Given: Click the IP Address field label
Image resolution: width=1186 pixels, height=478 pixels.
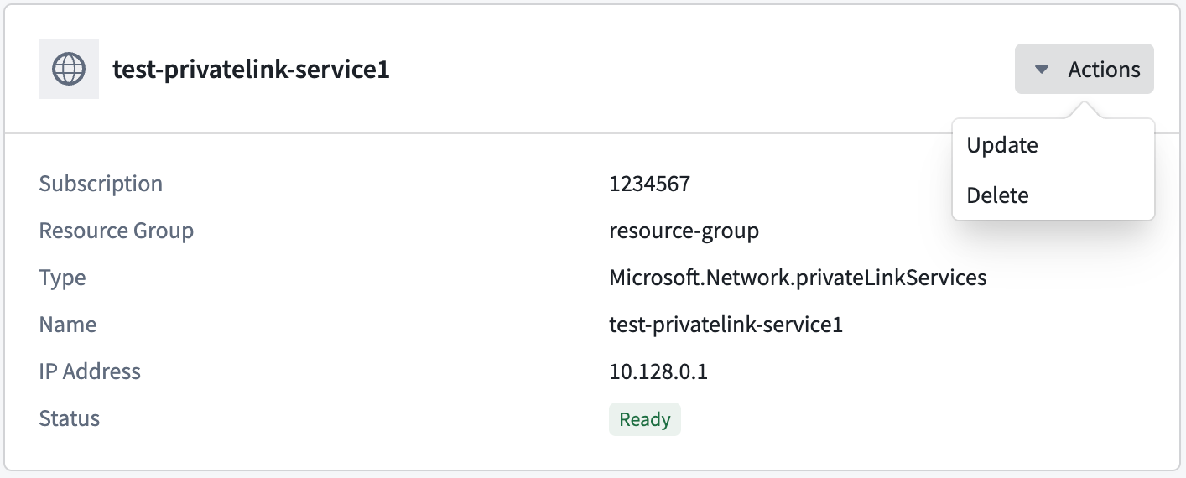Looking at the screenshot, I should click(x=90, y=371).
